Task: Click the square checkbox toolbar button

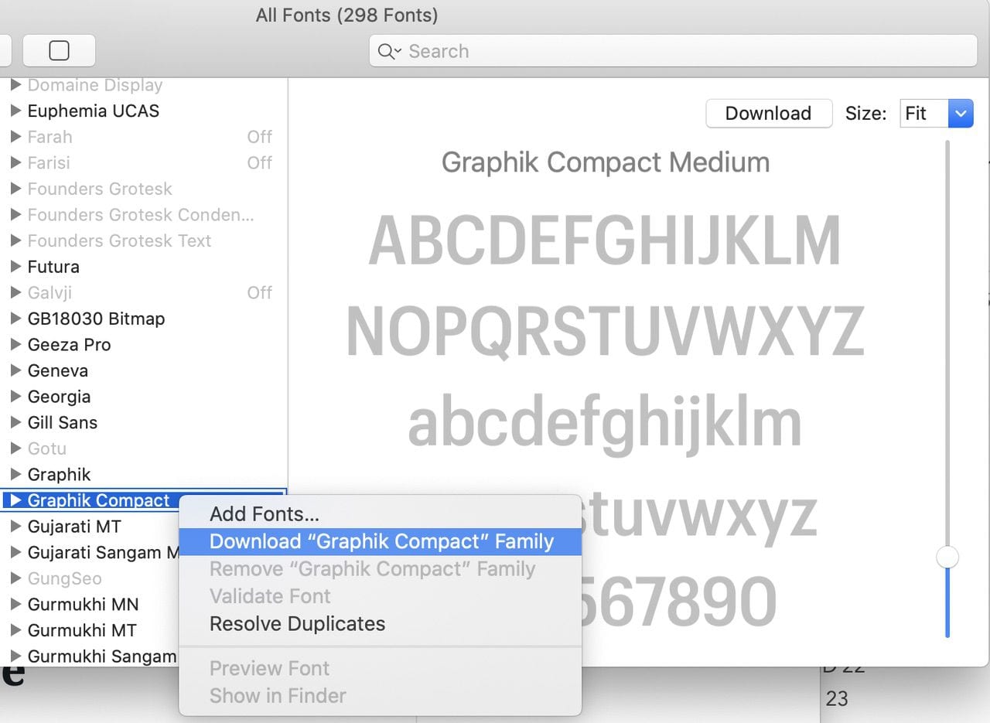Action: click(x=59, y=51)
